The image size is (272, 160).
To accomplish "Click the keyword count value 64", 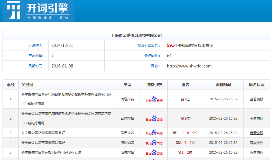I will click(169, 56).
